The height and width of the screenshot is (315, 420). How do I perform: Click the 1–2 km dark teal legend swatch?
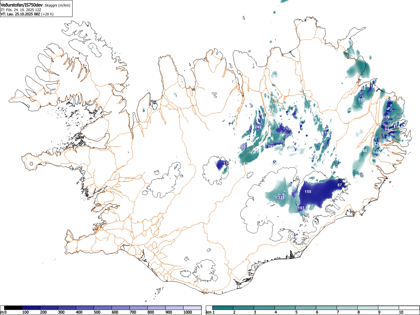coord(223,308)
